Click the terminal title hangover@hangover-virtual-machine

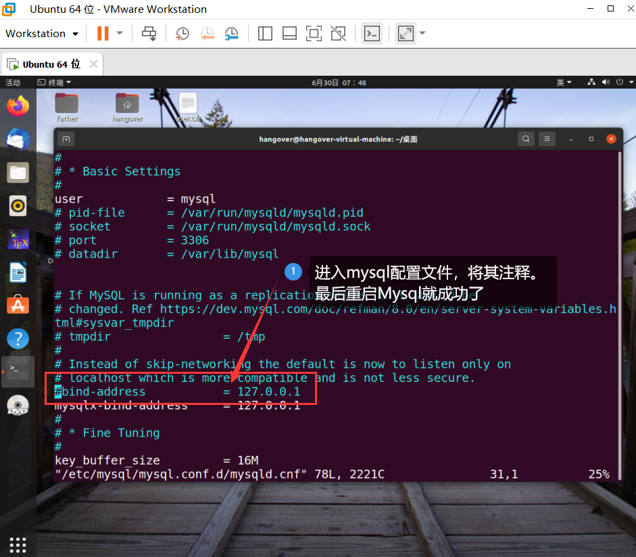339,139
